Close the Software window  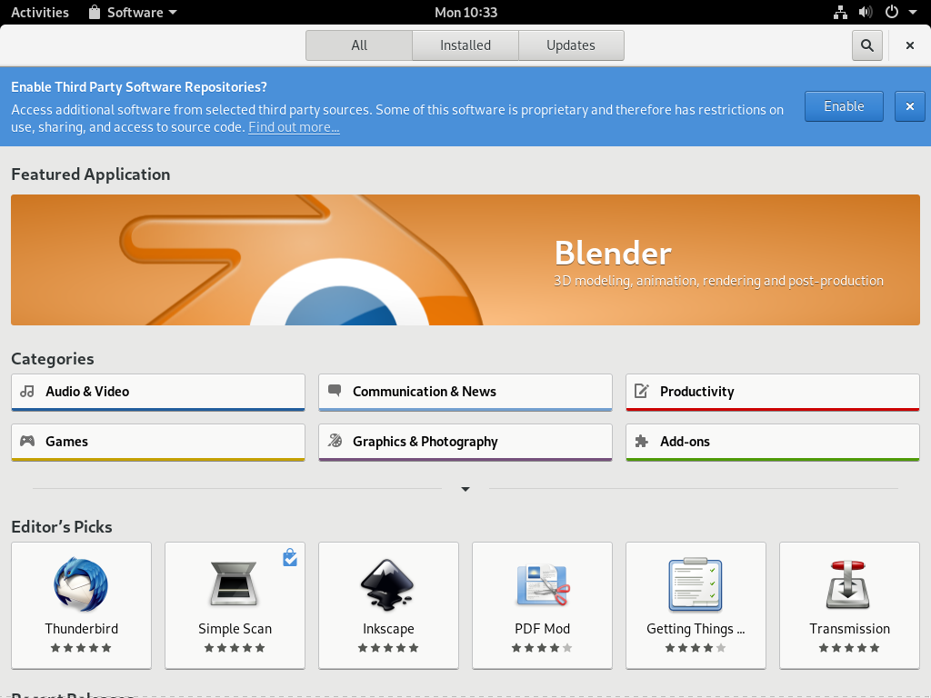coord(909,45)
